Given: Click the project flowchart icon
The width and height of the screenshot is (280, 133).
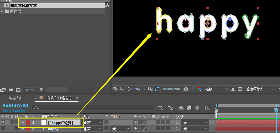Looking at the screenshot, I should pyautogui.click(x=107, y=5).
